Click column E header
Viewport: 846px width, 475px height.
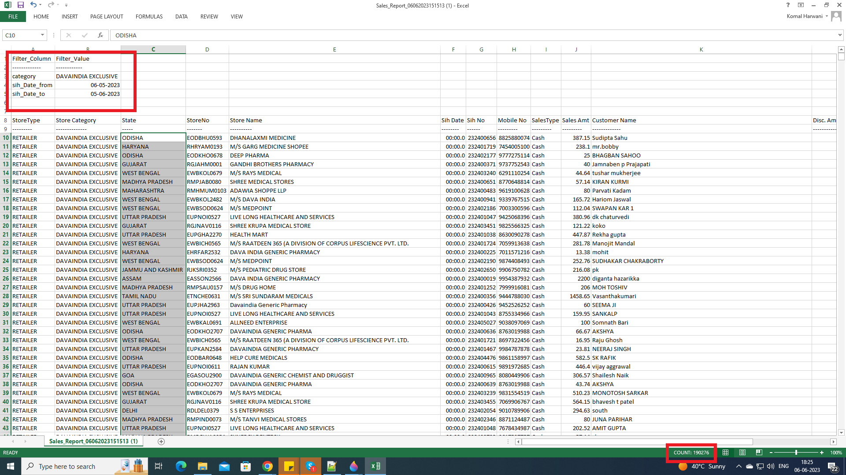pyautogui.click(x=334, y=50)
